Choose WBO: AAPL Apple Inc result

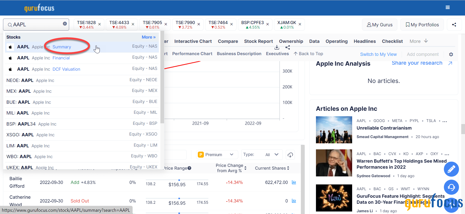pyautogui.click(x=82, y=157)
